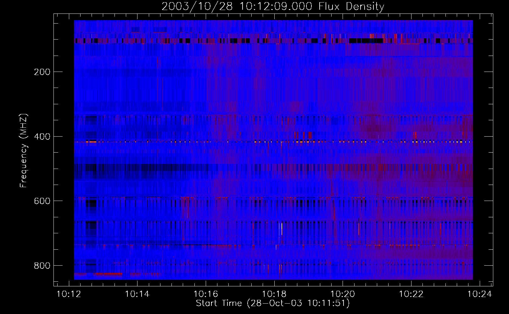Click the 10:18 time tick label

[274, 294]
